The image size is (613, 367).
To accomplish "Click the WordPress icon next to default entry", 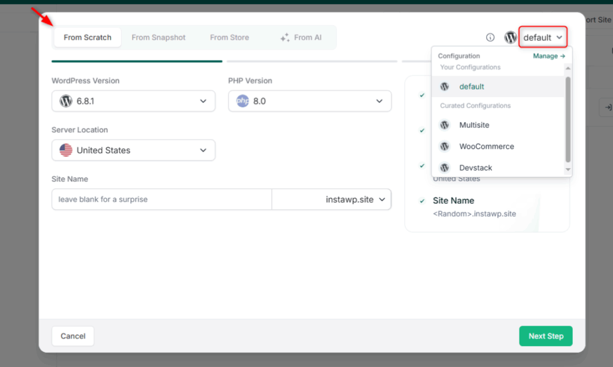I will tap(445, 86).
